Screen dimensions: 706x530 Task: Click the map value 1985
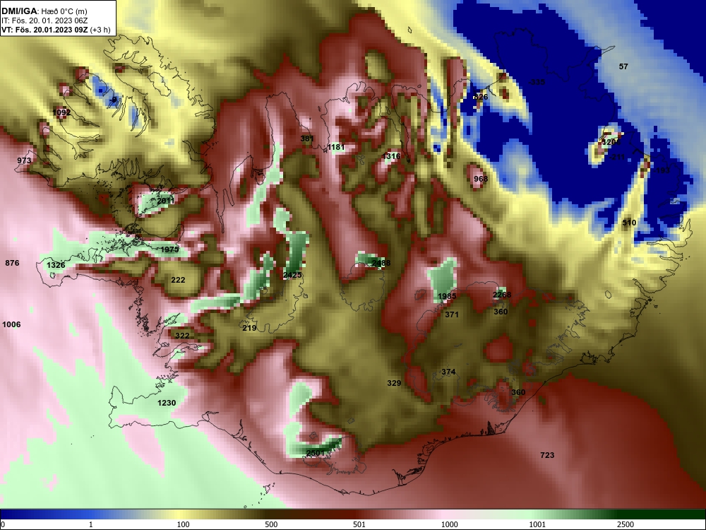tap(447, 296)
